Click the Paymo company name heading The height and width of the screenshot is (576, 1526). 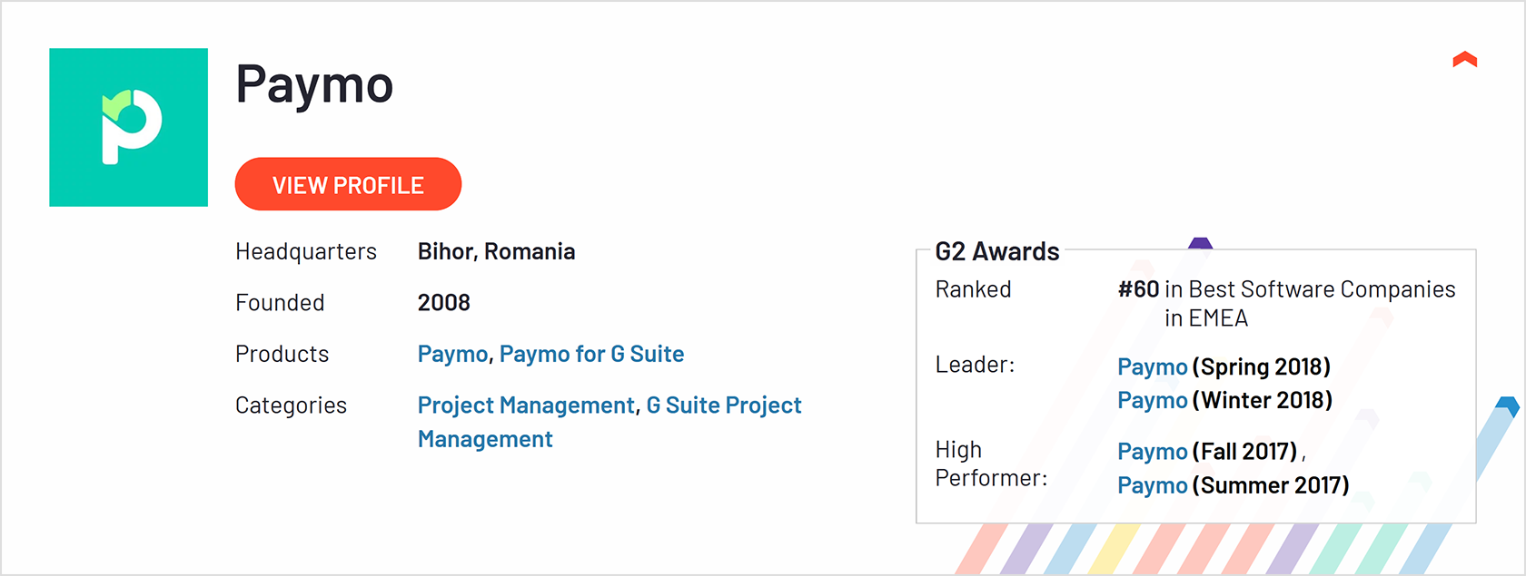[x=314, y=84]
